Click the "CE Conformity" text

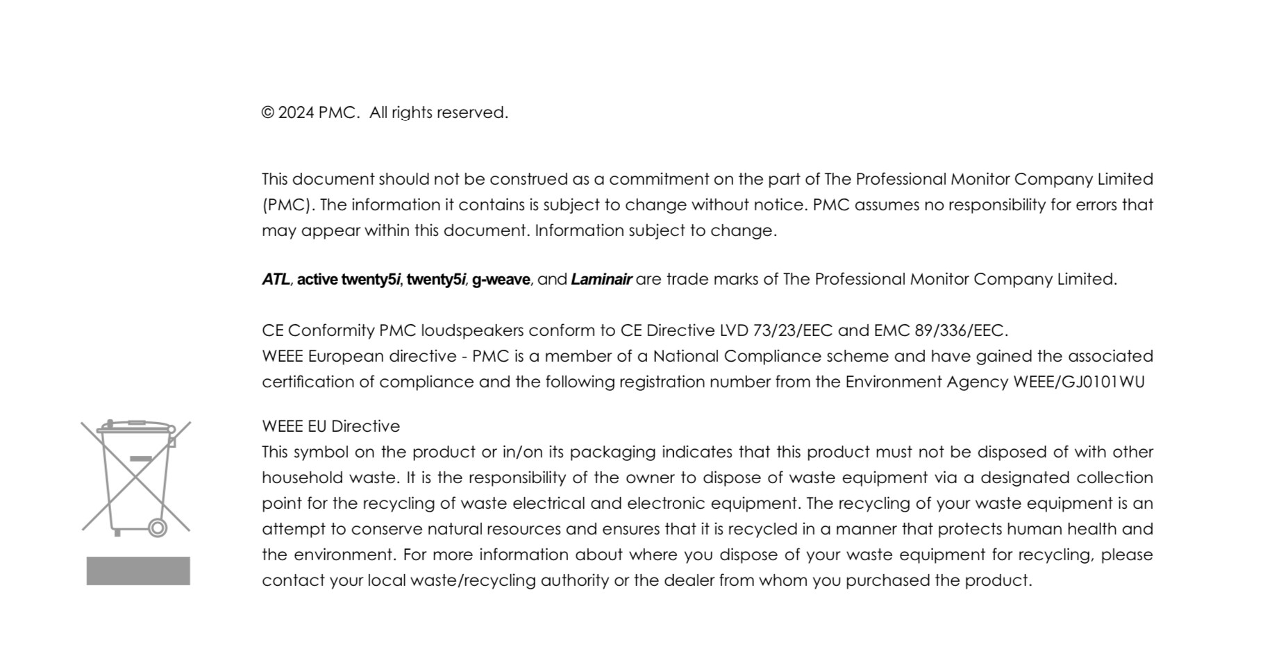coord(318,330)
